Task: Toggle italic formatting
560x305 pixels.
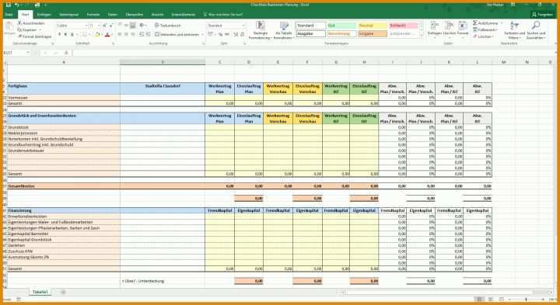Action: point(65,35)
